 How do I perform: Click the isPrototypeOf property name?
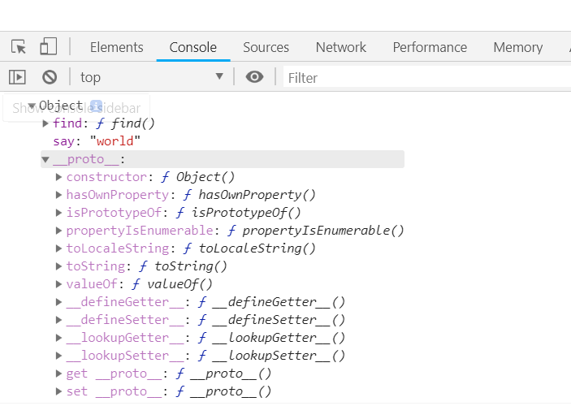pyautogui.click(x=114, y=213)
